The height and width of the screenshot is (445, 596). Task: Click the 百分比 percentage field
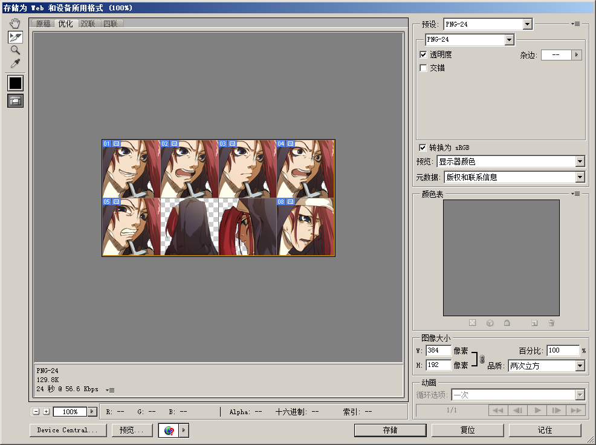click(x=563, y=350)
